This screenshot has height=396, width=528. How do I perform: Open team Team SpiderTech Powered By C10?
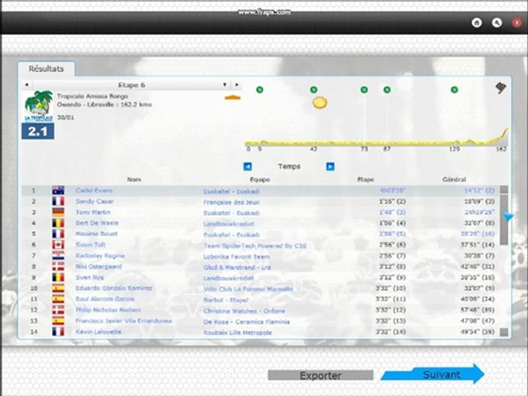click(255, 245)
